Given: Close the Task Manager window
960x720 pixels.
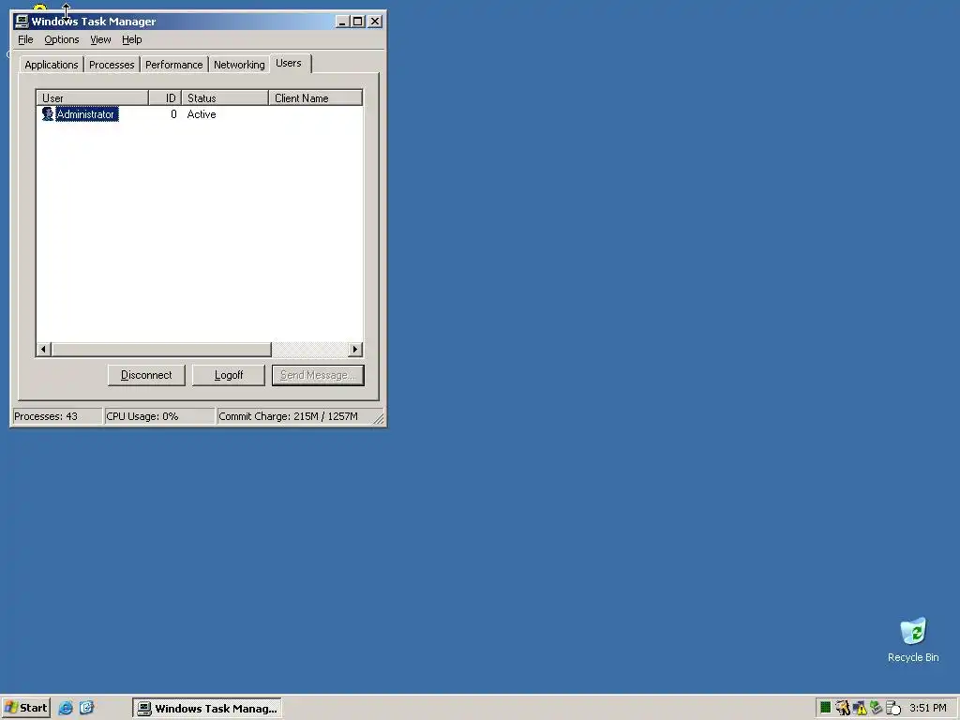Looking at the screenshot, I should click(x=375, y=22).
